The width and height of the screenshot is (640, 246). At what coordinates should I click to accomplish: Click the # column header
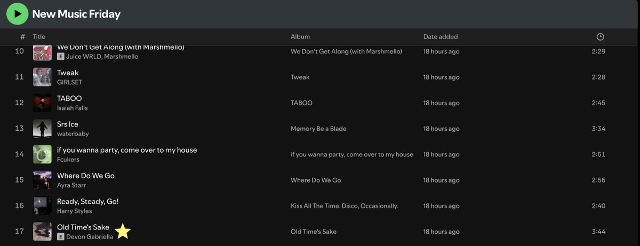(x=22, y=37)
